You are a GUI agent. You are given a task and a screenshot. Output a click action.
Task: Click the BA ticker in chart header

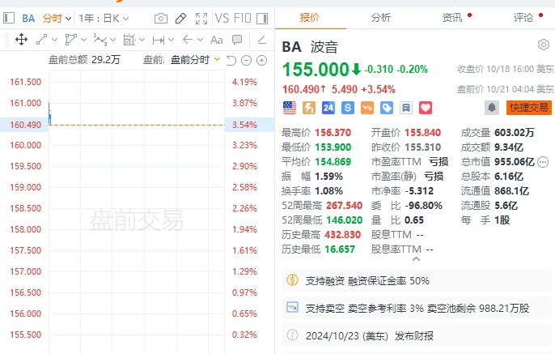coord(28,19)
